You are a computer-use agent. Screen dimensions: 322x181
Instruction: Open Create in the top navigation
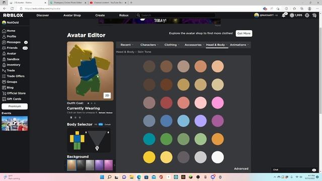pos(100,15)
